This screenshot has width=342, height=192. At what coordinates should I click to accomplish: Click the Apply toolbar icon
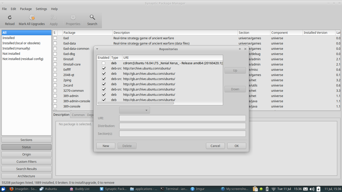[x=54, y=17]
